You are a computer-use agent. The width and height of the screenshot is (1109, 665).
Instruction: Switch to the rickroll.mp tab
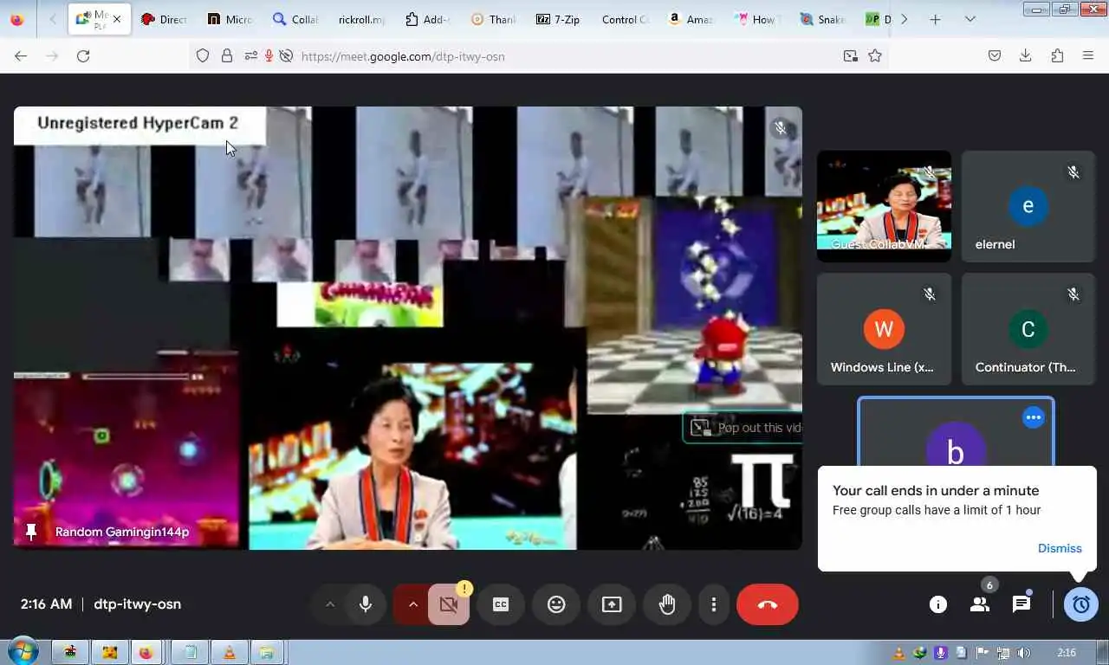tap(361, 19)
